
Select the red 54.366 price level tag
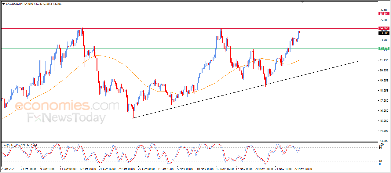click(384, 28)
